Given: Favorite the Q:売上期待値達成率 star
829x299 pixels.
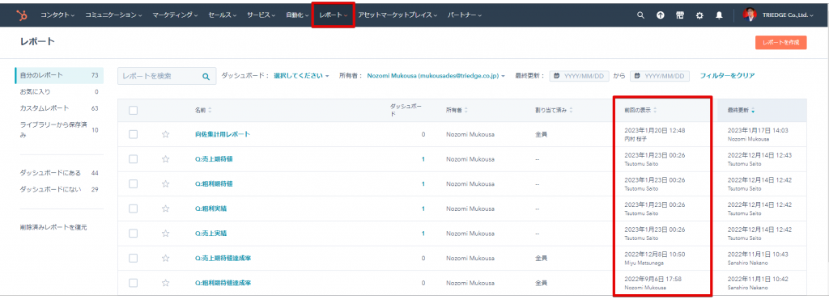Looking at the screenshot, I should (x=165, y=259).
